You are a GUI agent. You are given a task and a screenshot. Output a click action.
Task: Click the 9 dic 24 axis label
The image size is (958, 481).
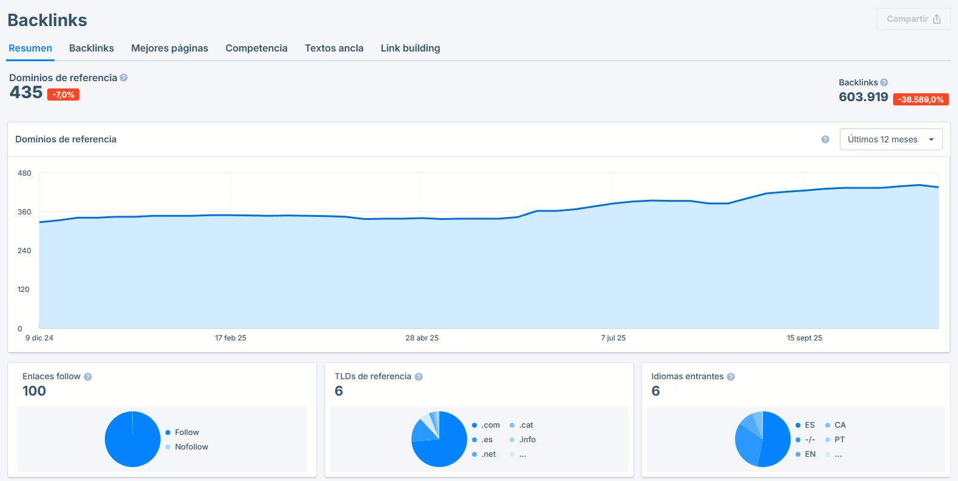[x=39, y=338]
